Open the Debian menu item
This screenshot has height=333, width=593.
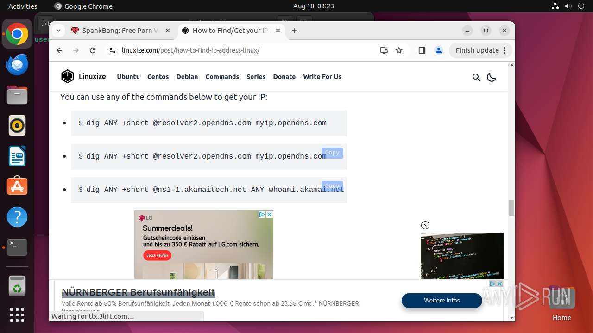(187, 77)
